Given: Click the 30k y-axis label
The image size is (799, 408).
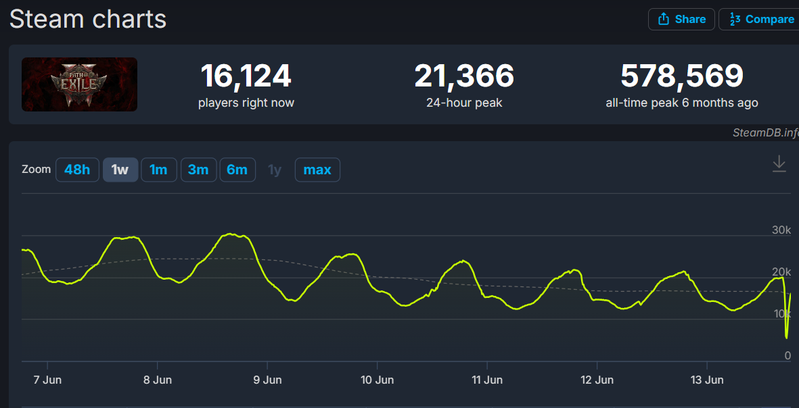Looking at the screenshot, I should point(781,230).
